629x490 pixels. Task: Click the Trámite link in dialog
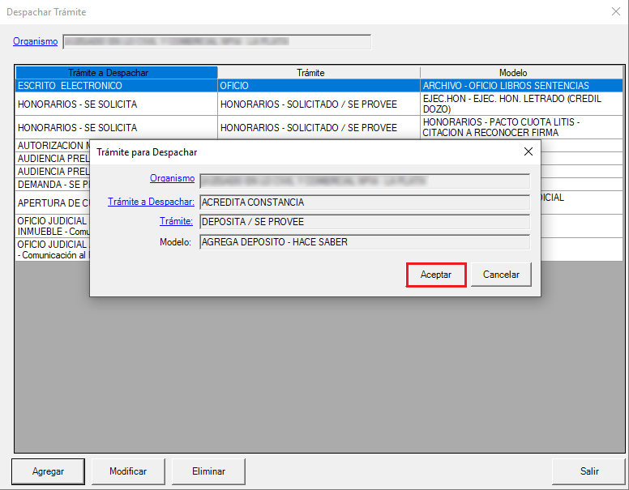[176, 221]
